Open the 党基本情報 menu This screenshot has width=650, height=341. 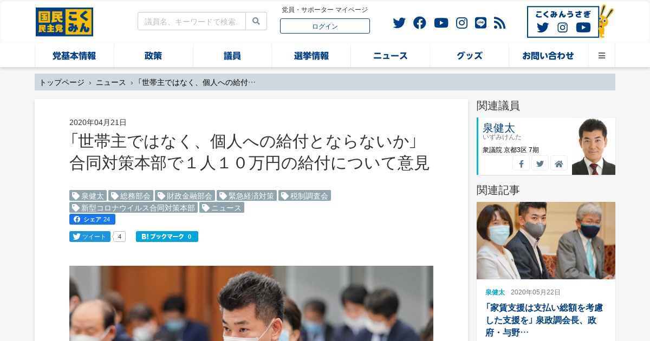click(74, 56)
